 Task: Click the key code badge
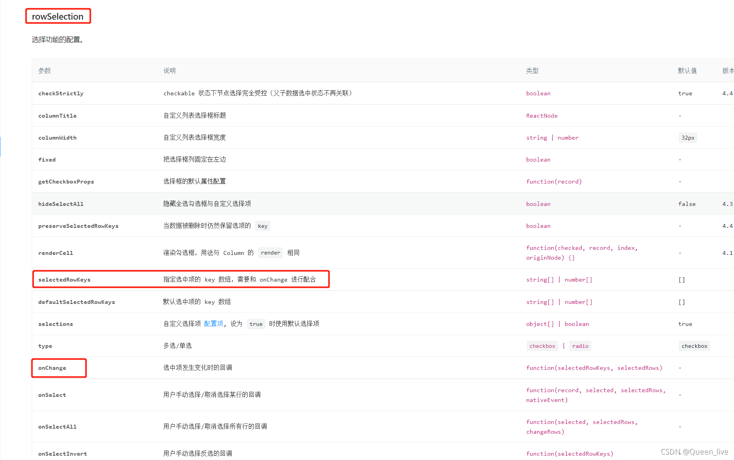263,225
